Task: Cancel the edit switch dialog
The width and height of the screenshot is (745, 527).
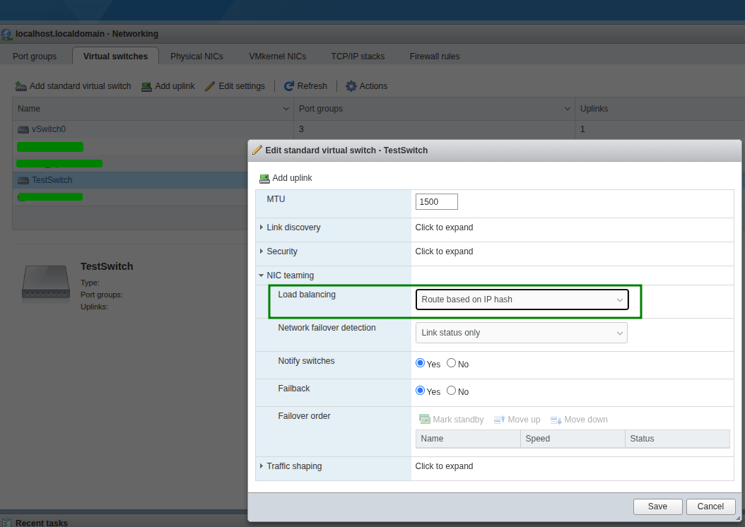Action: pyautogui.click(x=710, y=507)
